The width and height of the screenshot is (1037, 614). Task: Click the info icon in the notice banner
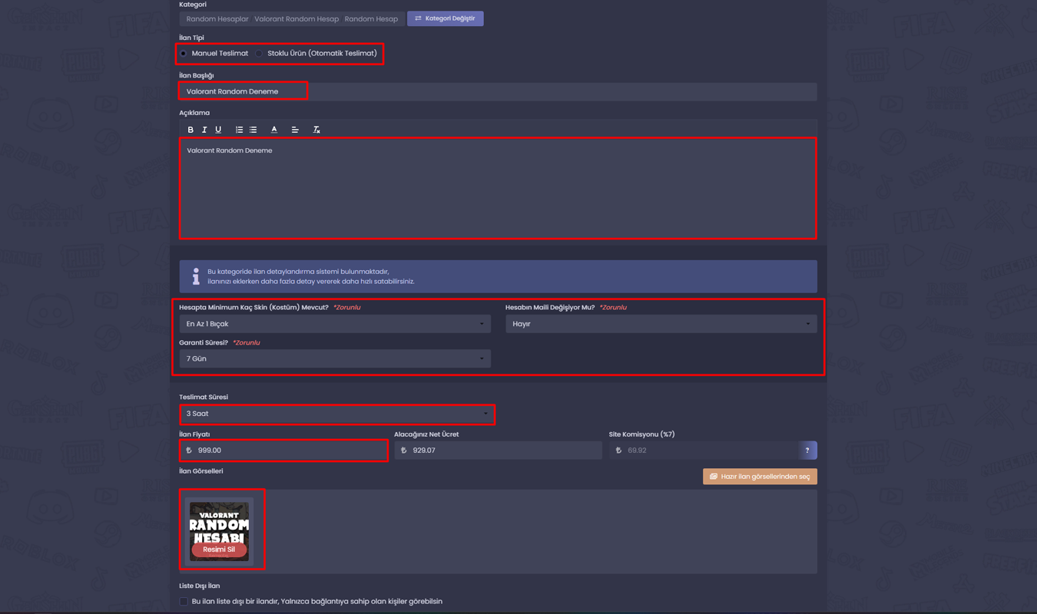pyautogui.click(x=196, y=276)
